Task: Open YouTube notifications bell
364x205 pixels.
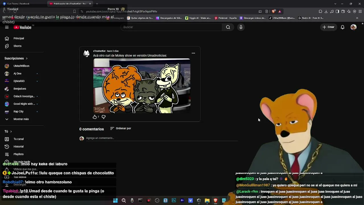Action: pos(343,27)
